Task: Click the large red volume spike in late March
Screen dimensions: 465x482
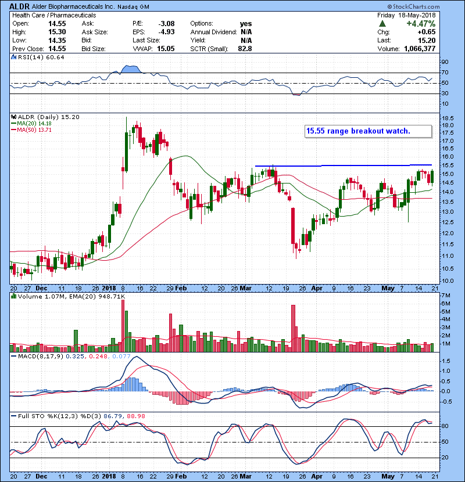Action: pyautogui.click(x=293, y=328)
